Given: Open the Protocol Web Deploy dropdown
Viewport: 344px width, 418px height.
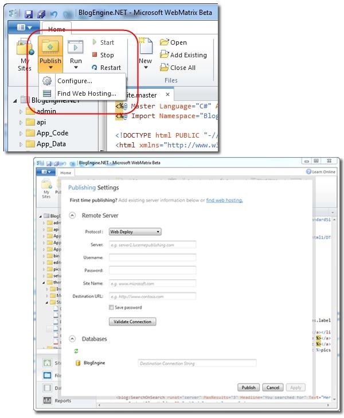Looking at the screenshot, I should coord(135,232).
